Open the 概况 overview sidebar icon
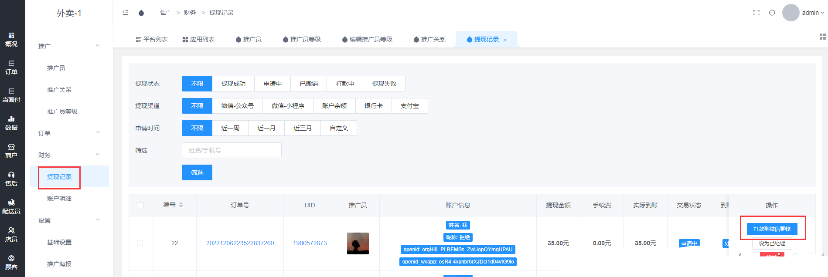 [11, 39]
